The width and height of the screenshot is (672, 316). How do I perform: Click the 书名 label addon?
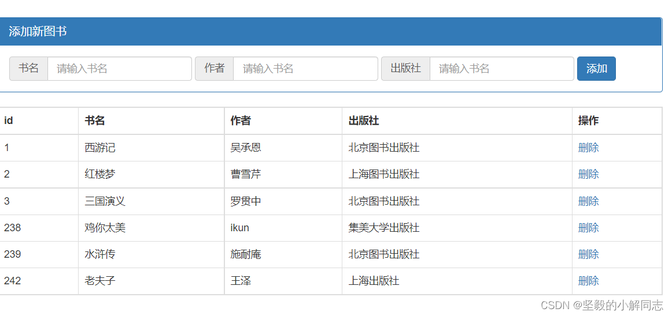point(29,69)
